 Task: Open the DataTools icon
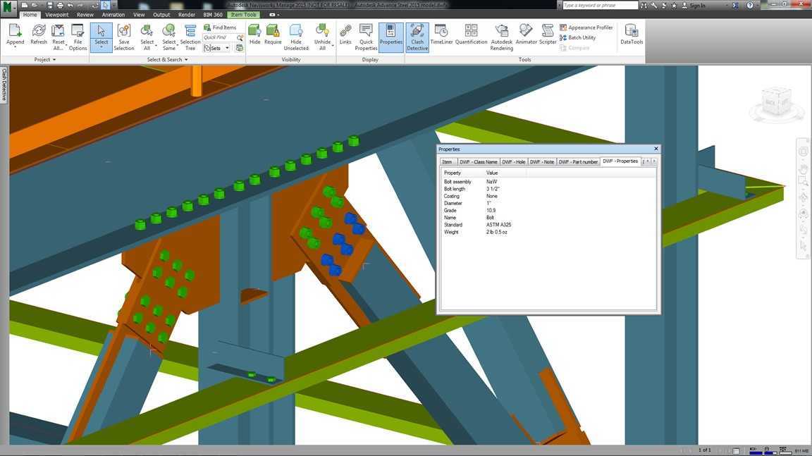coord(632,35)
